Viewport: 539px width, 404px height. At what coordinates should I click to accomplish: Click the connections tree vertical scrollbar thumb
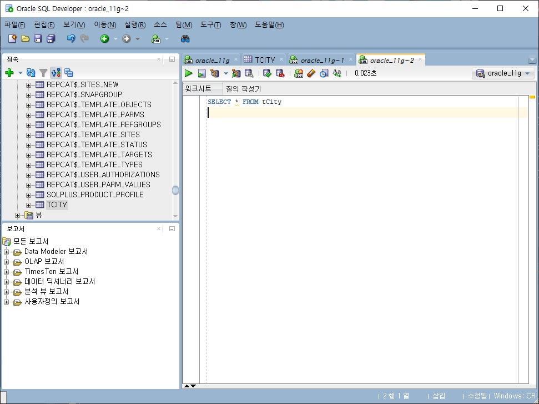pyautogui.click(x=175, y=190)
